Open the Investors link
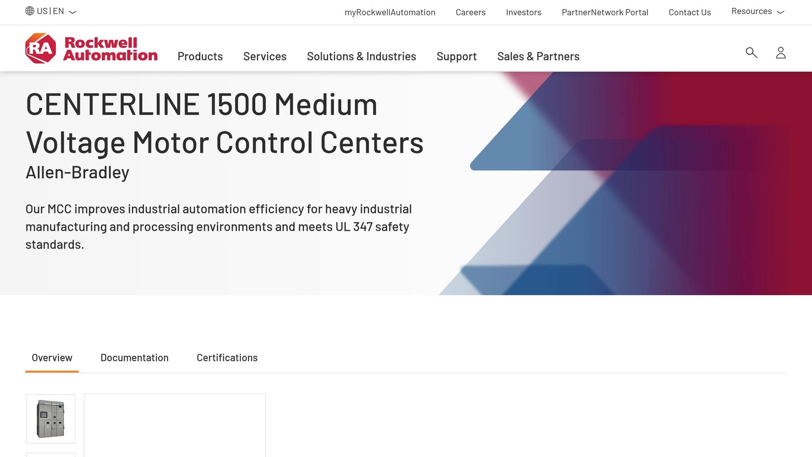812x457 pixels. click(524, 12)
